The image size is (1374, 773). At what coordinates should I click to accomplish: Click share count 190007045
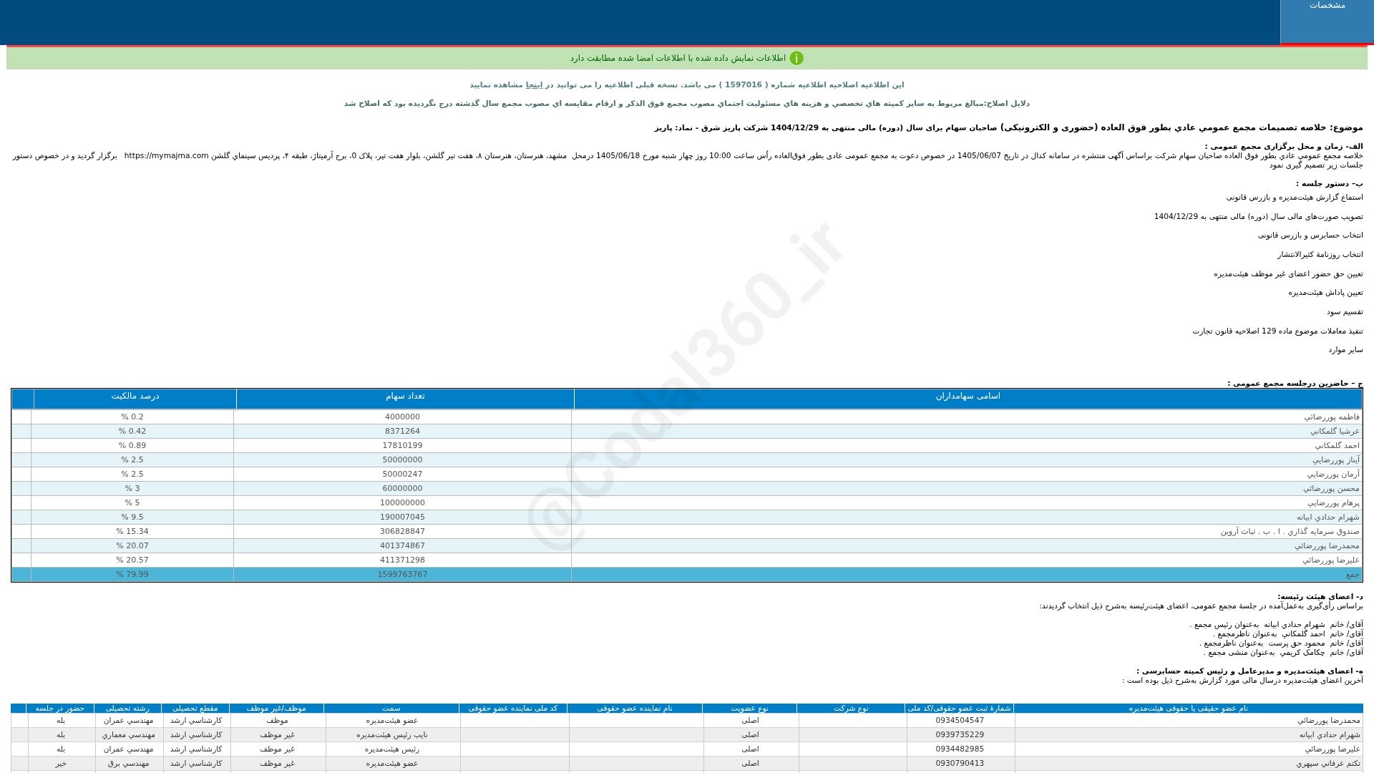coord(402,517)
